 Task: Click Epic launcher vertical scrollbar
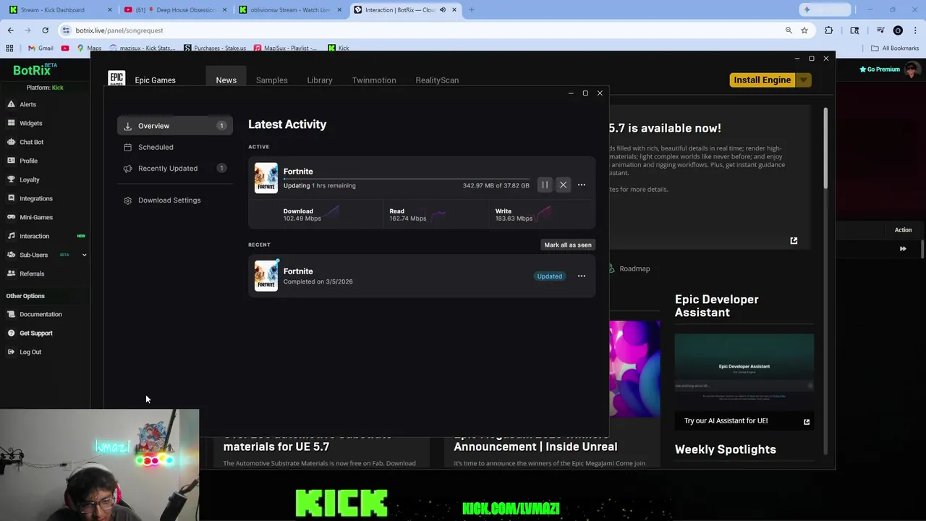coord(825,148)
